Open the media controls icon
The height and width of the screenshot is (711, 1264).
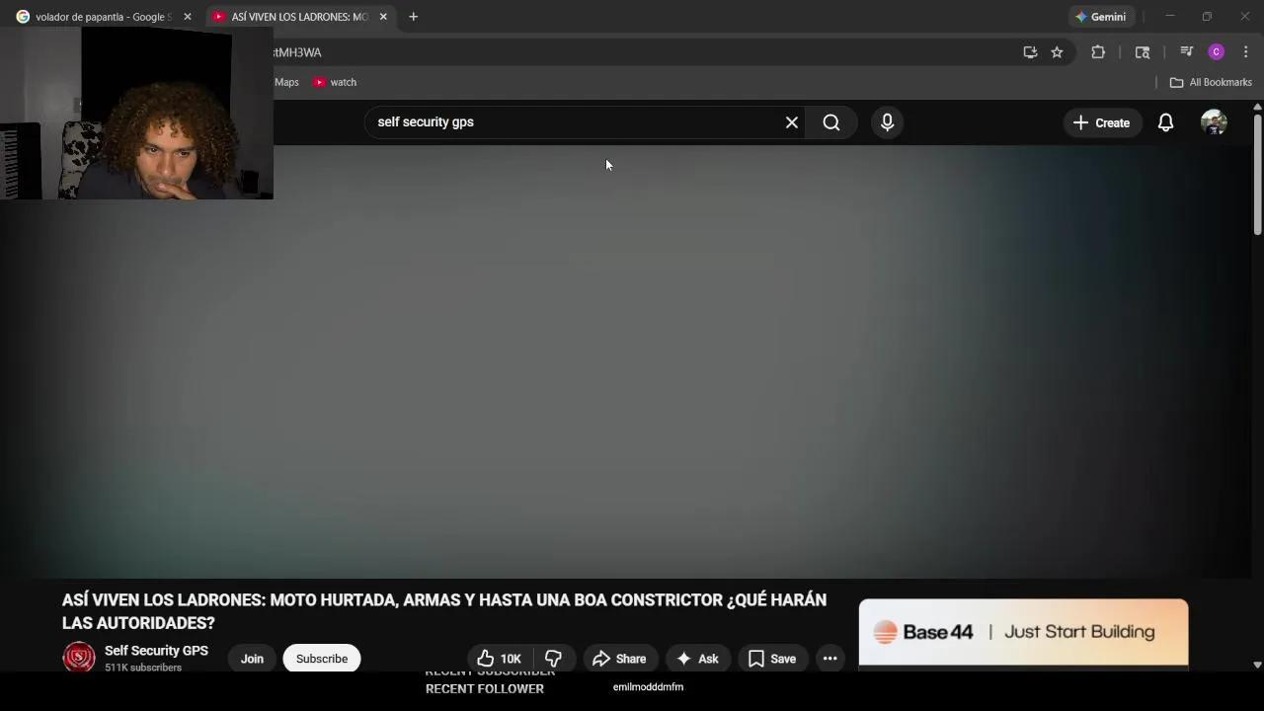tap(1186, 52)
